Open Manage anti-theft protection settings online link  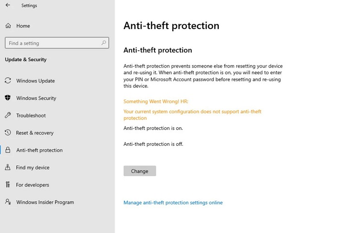(173, 203)
